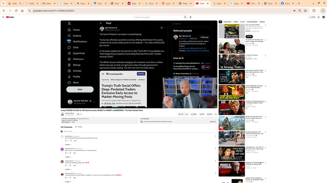Select the Related filter chip
Viewport: 327px width, 183px height.
pyautogui.click(x=236, y=22)
